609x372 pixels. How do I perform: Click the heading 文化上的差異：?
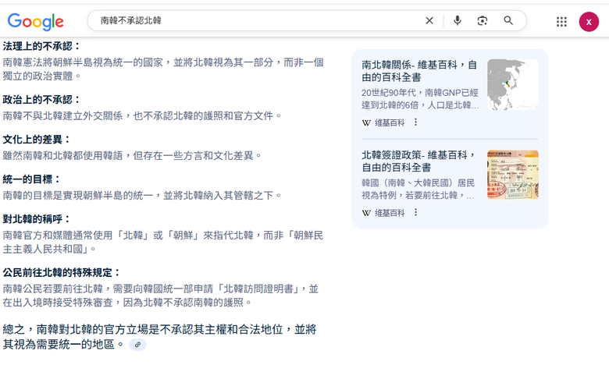pos(37,140)
